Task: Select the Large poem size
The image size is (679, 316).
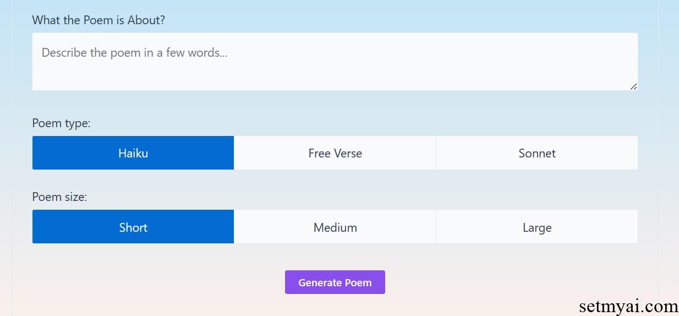Action: [x=537, y=227]
